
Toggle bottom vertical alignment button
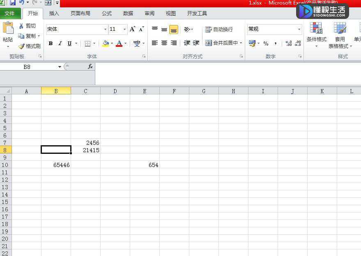pos(174,30)
